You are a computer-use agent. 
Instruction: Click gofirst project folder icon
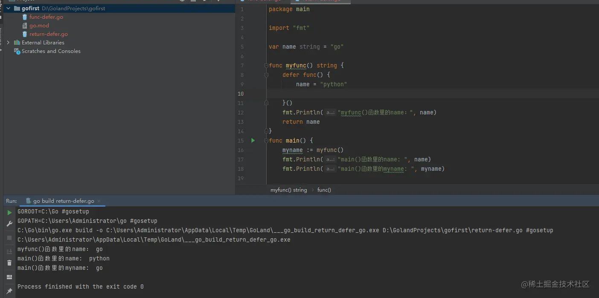[x=17, y=9]
